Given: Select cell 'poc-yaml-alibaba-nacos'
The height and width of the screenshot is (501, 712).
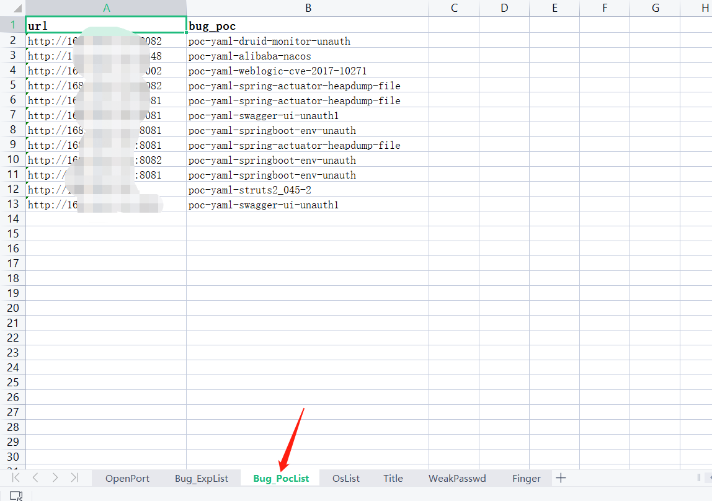Looking at the screenshot, I should click(x=308, y=56).
